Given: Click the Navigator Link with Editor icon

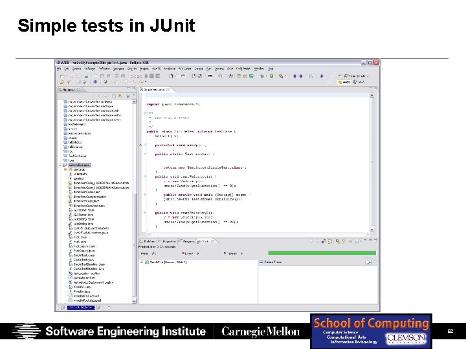Looking at the screenshot, I should click(120, 96).
